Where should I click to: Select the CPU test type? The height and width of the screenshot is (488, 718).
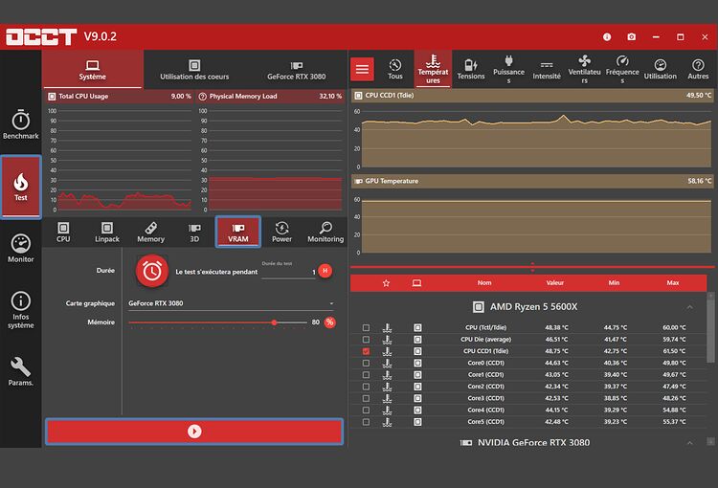pos(63,232)
